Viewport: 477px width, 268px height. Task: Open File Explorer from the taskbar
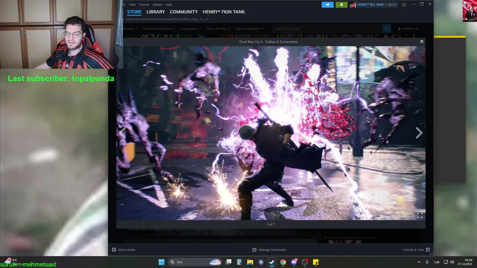point(250,262)
